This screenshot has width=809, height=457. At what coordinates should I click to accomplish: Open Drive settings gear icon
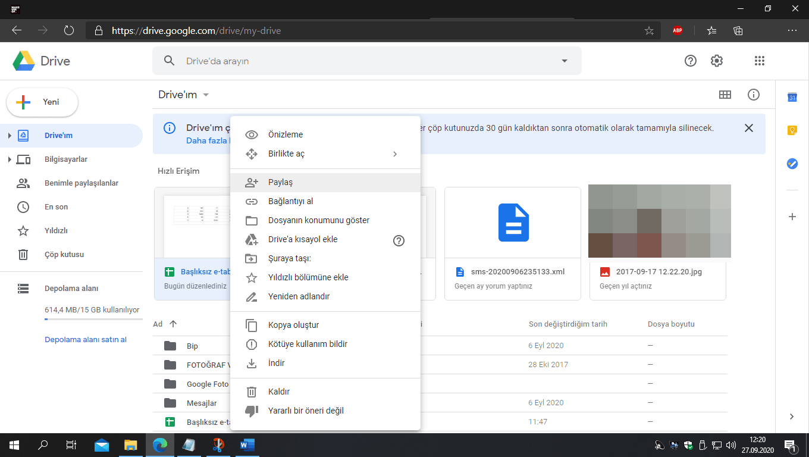pyautogui.click(x=717, y=61)
